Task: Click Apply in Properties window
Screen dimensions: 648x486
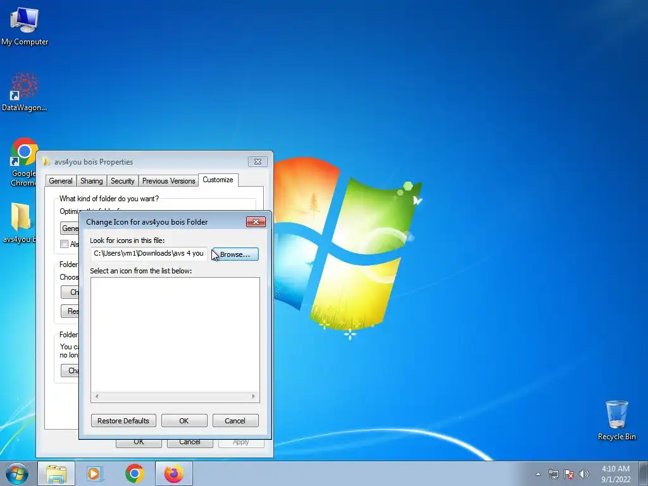Action: (241, 442)
